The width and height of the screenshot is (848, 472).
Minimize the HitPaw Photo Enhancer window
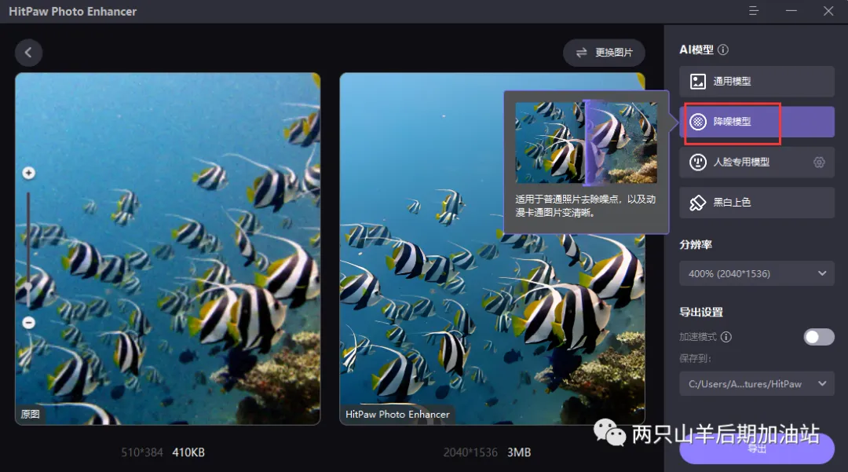[x=791, y=11]
